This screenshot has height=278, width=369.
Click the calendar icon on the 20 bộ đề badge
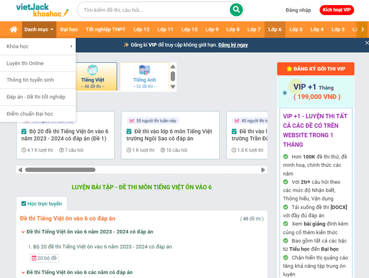pos(34,258)
